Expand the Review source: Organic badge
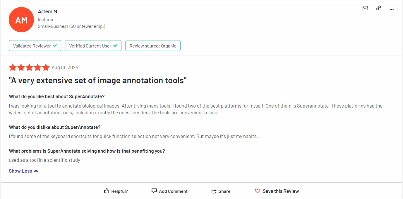The width and height of the screenshot is (403, 199). click(x=153, y=45)
